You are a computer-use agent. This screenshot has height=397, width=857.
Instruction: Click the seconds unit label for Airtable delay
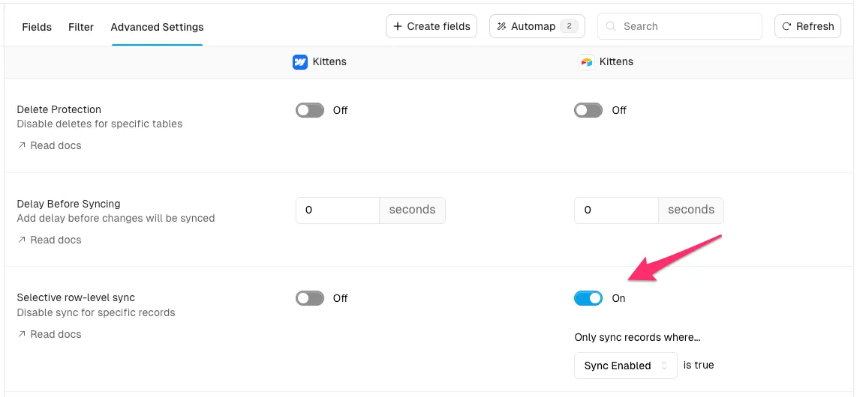point(691,210)
